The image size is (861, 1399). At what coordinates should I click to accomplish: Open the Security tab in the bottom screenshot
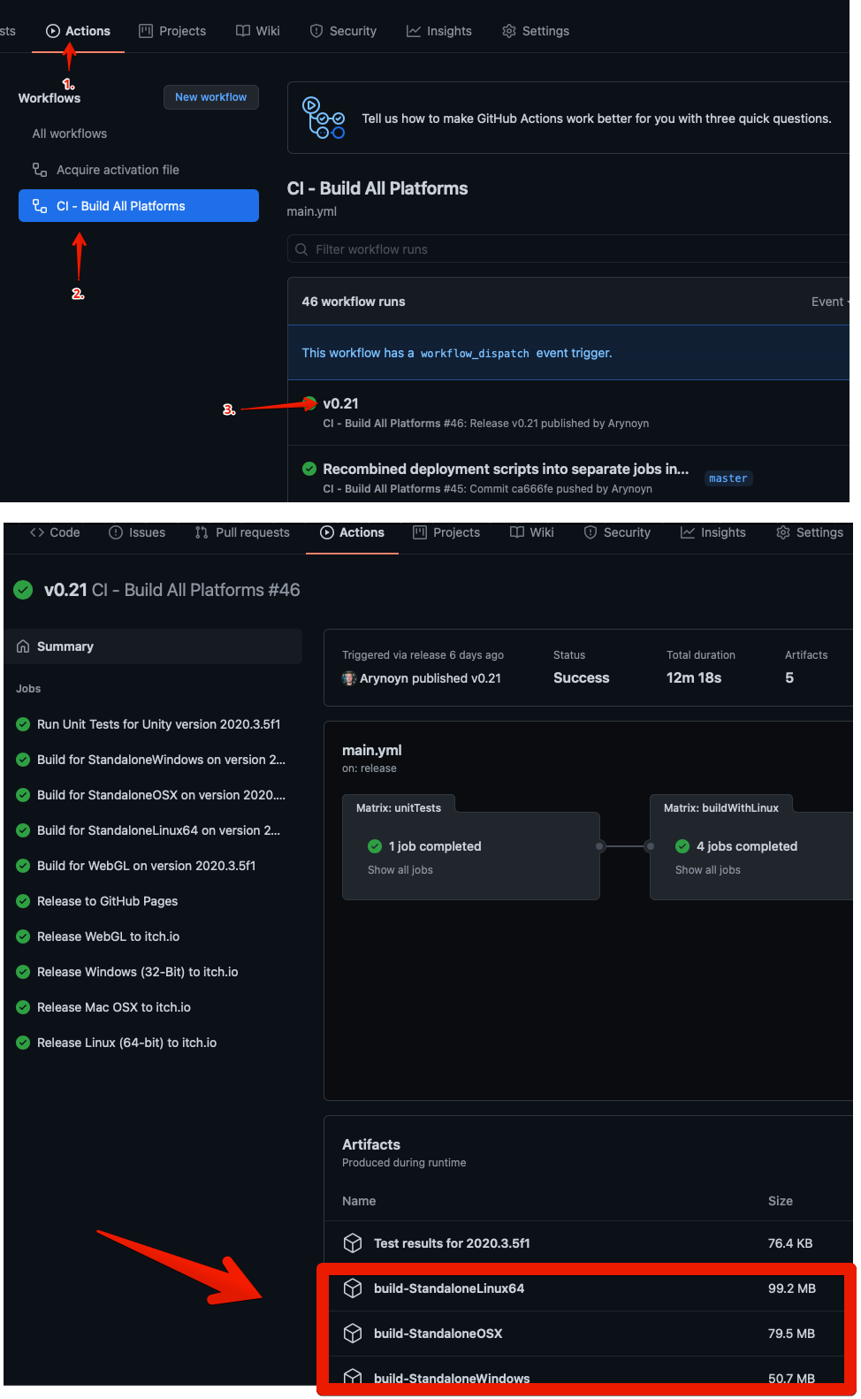point(617,532)
